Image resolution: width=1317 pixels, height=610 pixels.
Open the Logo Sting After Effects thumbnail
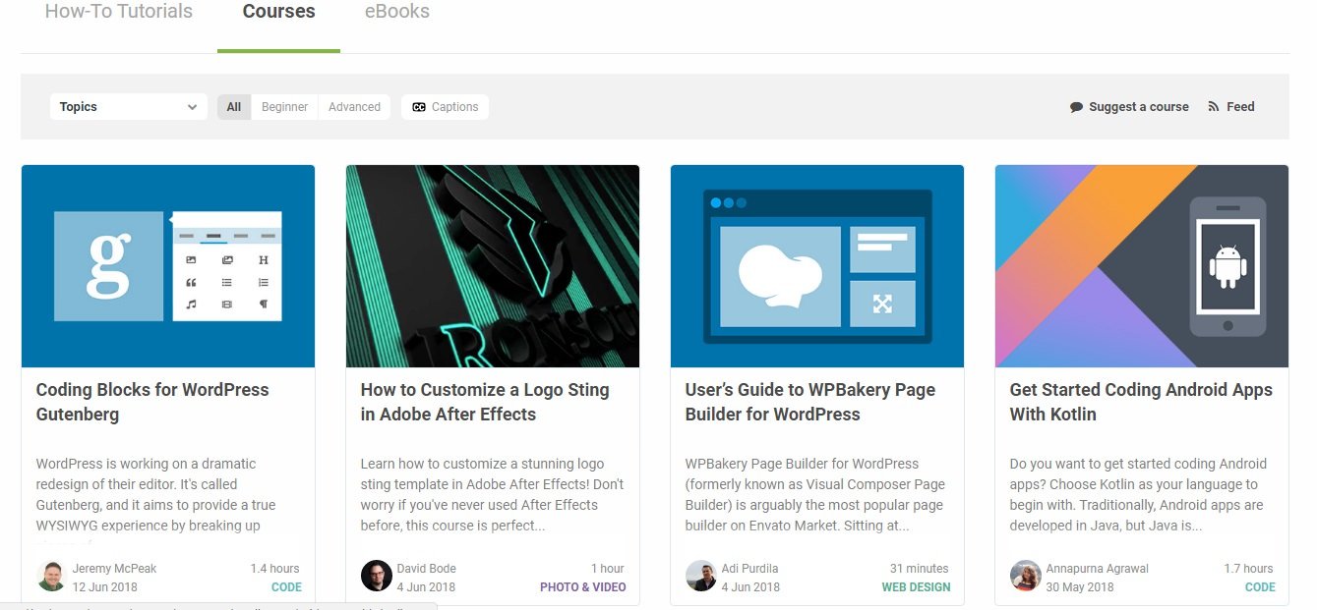coord(493,266)
